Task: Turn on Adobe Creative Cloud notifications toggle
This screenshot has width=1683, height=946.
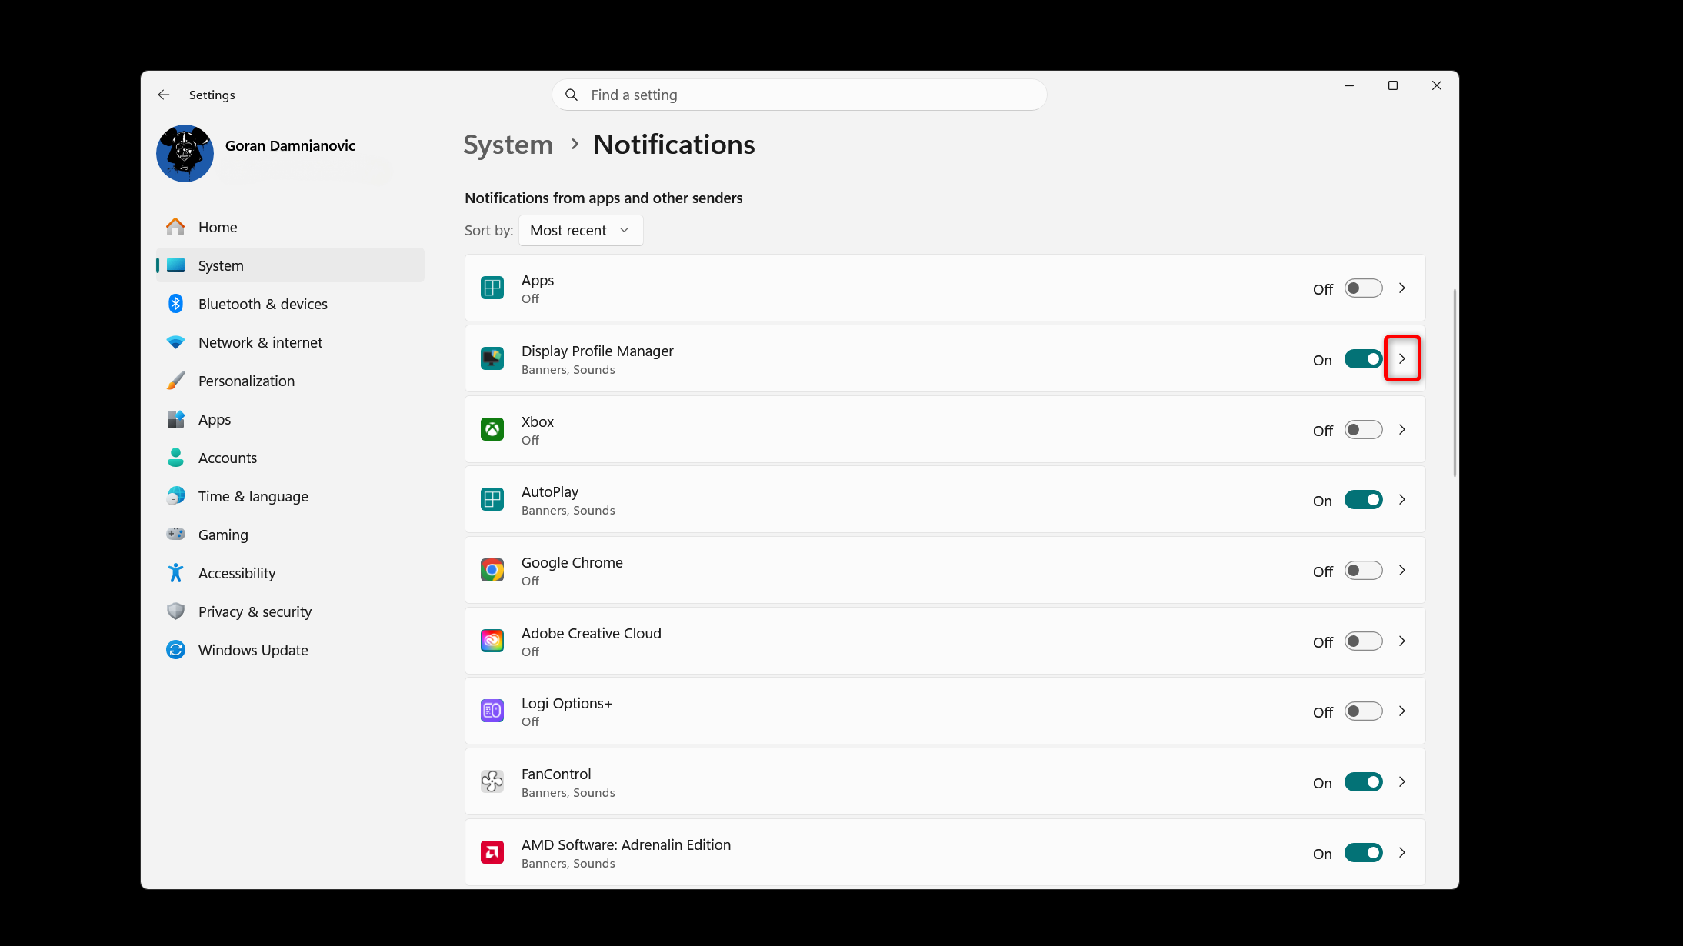Action: tap(1363, 641)
